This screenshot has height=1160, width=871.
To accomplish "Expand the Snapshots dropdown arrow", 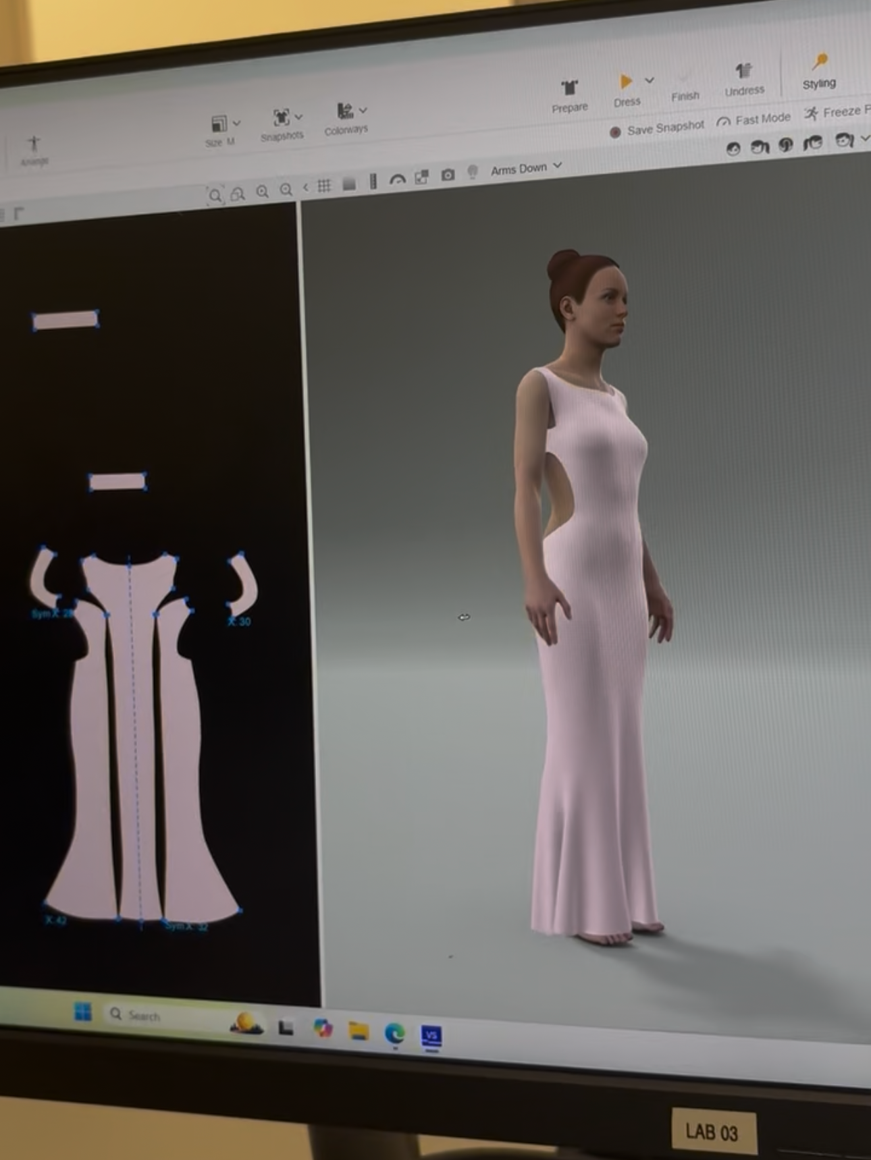I will coord(298,117).
